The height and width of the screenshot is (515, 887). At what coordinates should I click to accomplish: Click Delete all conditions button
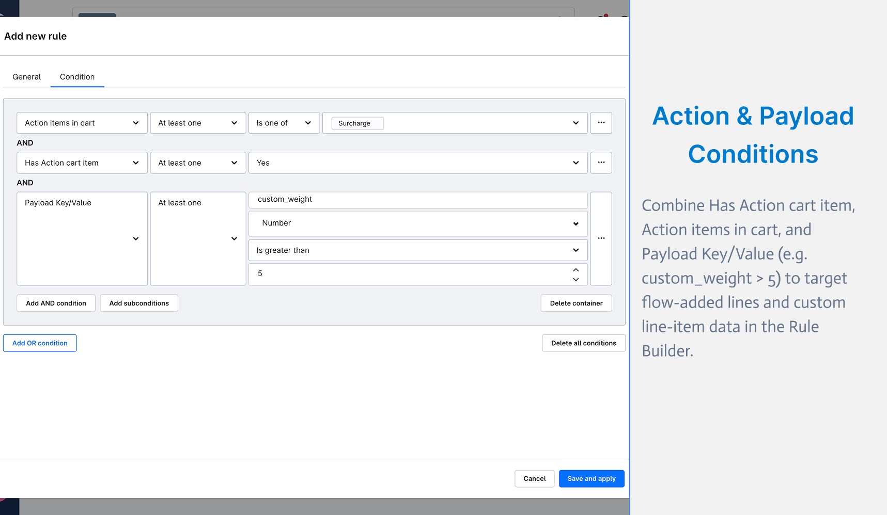click(x=583, y=343)
